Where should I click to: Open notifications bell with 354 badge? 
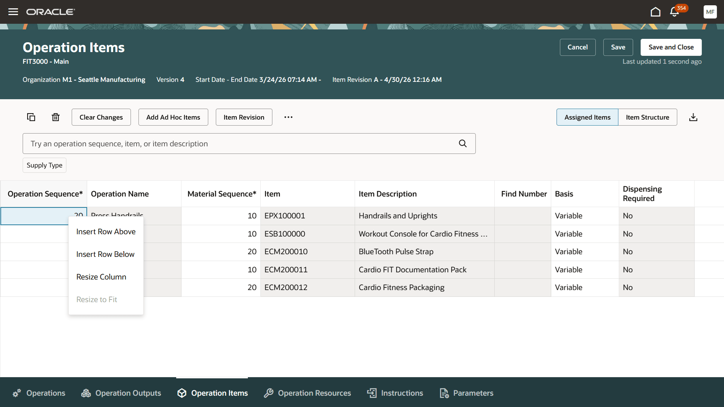pyautogui.click(x=675, y=12)
